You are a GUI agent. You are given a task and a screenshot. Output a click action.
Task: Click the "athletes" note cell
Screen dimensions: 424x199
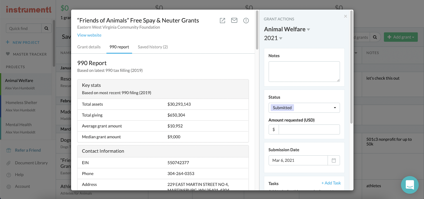tap(374, 186)
